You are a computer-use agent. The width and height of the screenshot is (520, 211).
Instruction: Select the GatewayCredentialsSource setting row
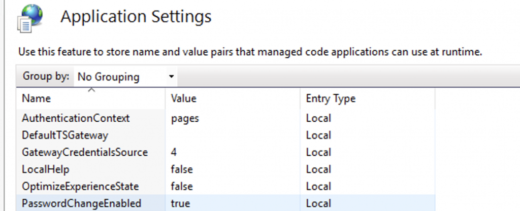coord(84,152)
